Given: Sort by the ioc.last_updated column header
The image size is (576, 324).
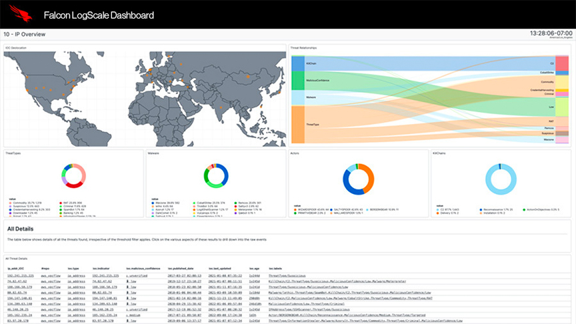Looking at the screenshot, I should coord(221,269).
